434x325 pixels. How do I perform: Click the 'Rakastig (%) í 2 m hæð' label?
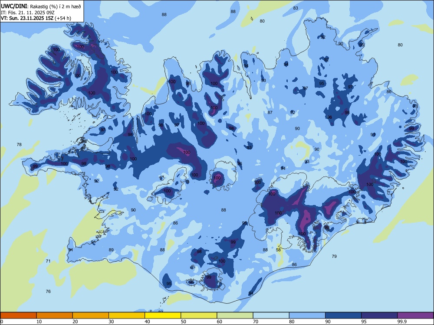pyautogui.click(x=55, y=6)
